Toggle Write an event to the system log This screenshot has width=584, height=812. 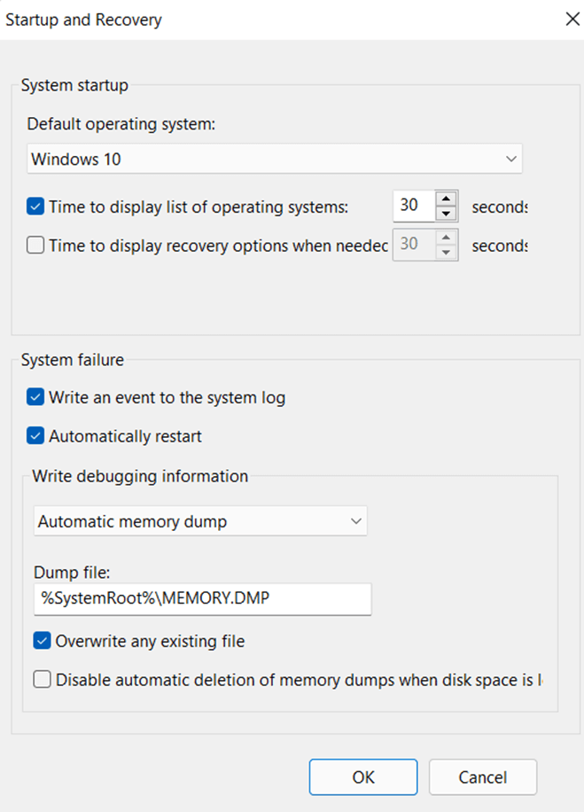click(35, 398)
